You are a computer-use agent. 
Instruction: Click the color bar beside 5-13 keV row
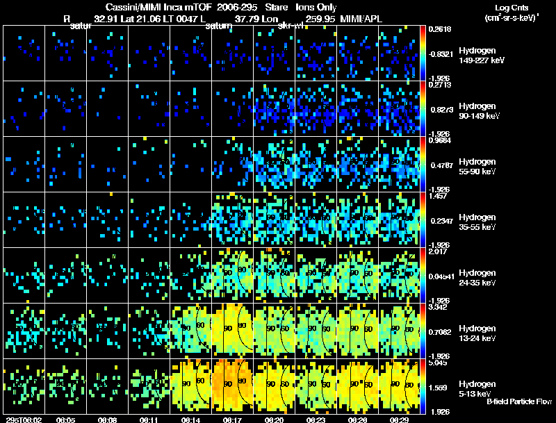423,386
